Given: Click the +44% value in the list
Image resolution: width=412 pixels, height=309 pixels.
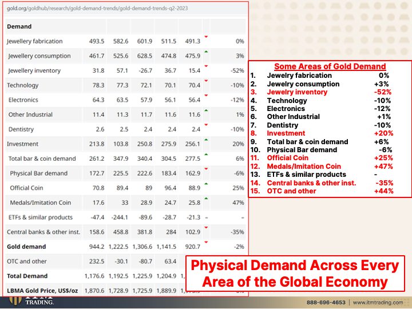Looking at the screenshot, I should [x=383, y=191].
